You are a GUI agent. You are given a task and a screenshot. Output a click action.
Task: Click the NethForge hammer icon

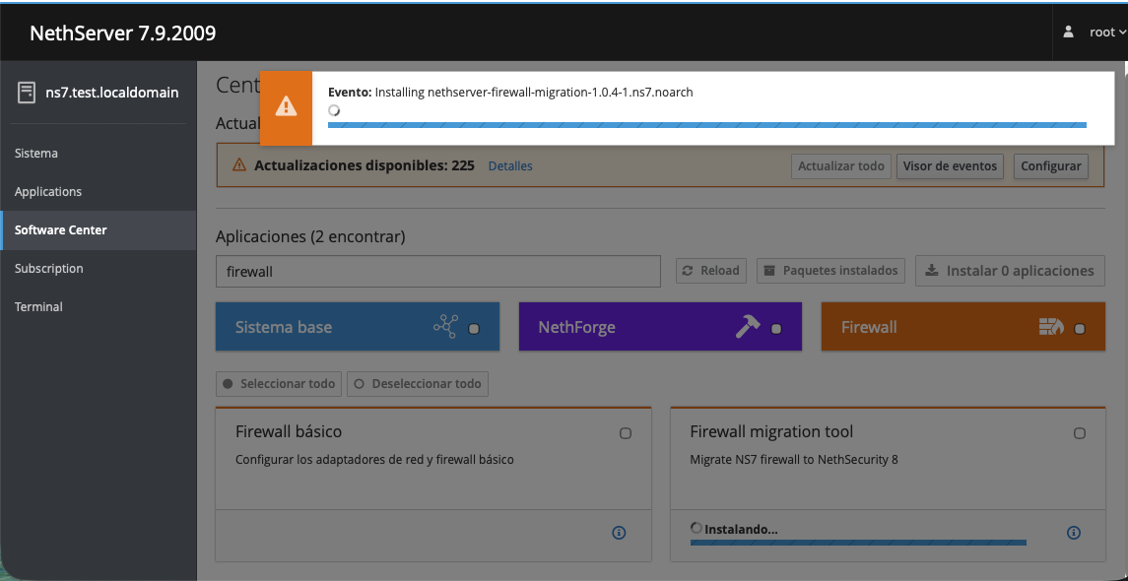pos(748,327)
